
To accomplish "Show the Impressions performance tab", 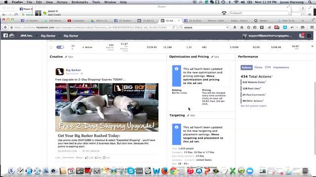I will 281,67.
